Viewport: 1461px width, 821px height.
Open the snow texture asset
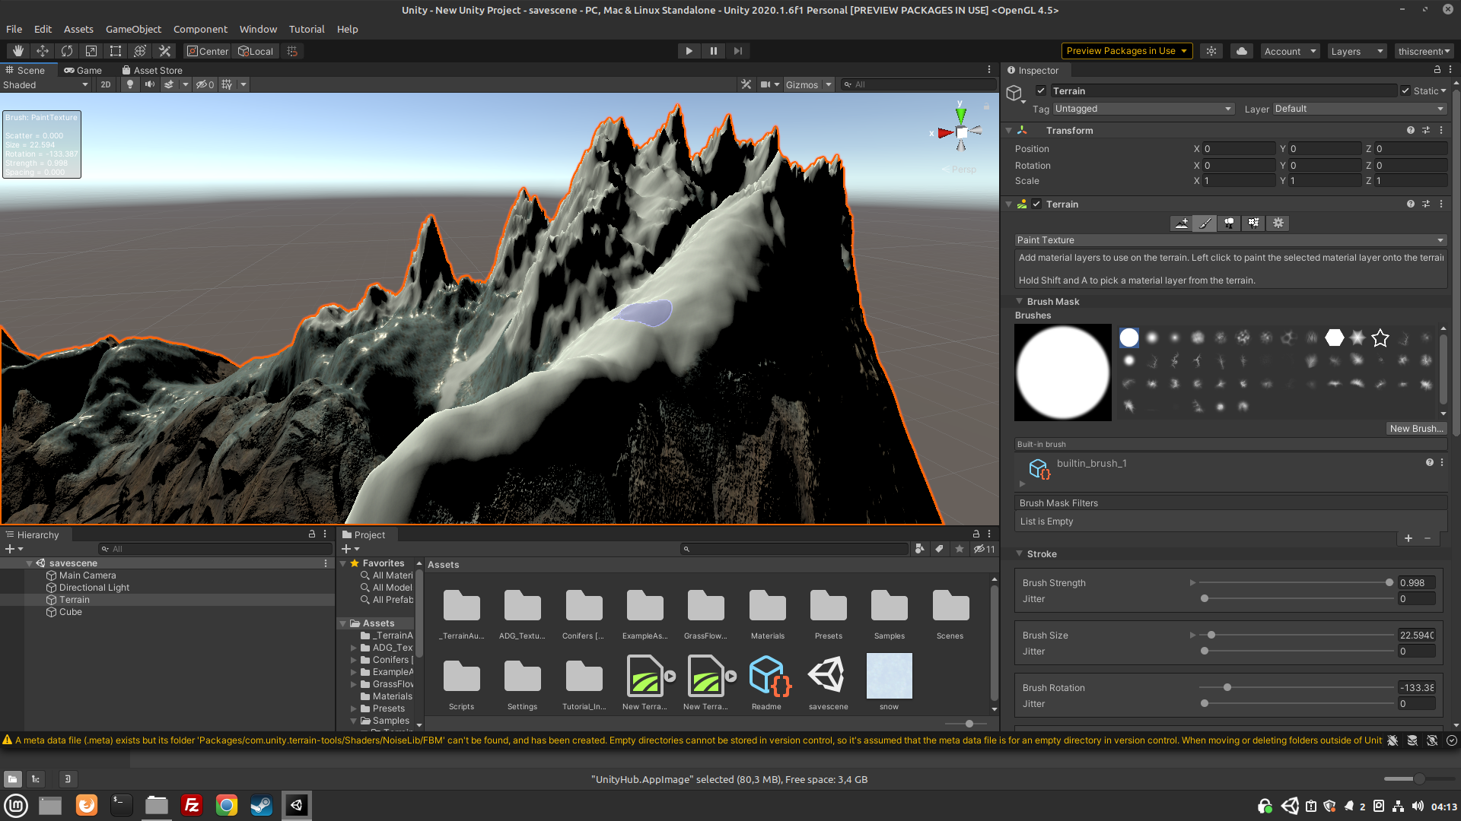click(889, 675)
